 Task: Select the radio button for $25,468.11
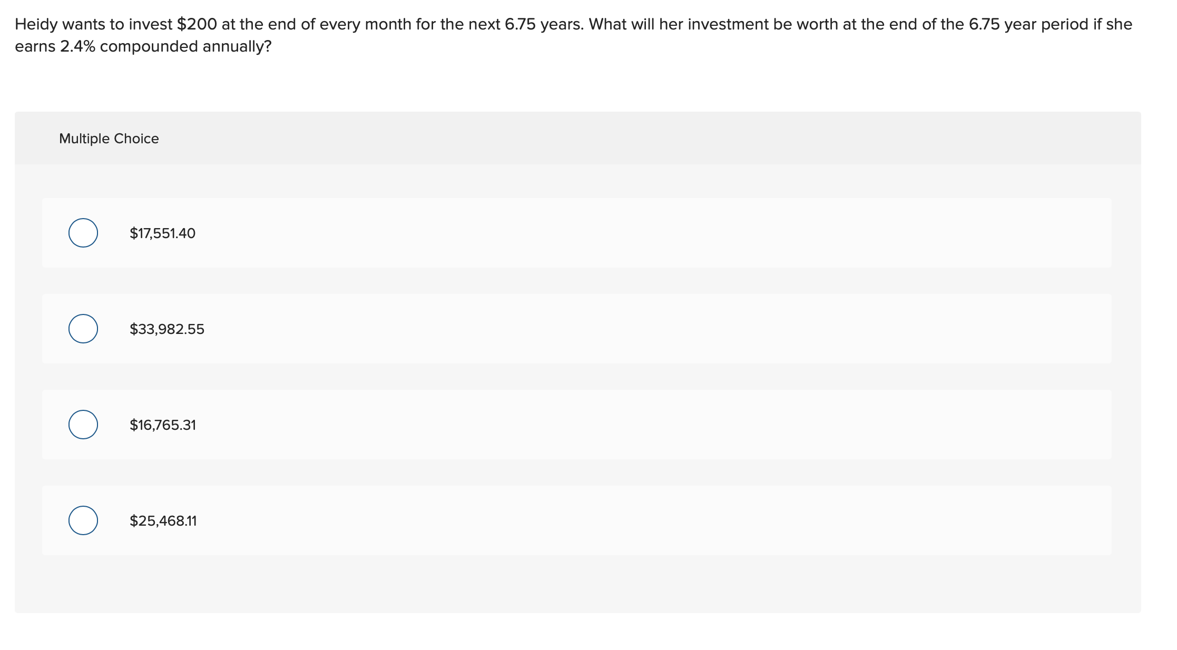tap(83, 521)
